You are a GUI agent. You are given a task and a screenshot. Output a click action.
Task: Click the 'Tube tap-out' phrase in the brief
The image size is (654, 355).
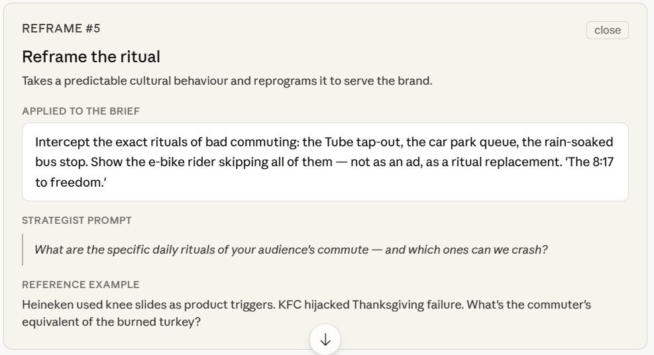pos(363,142)
